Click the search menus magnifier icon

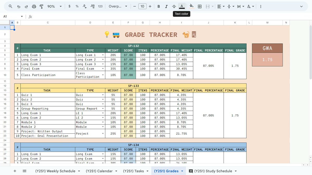[10, 6]
